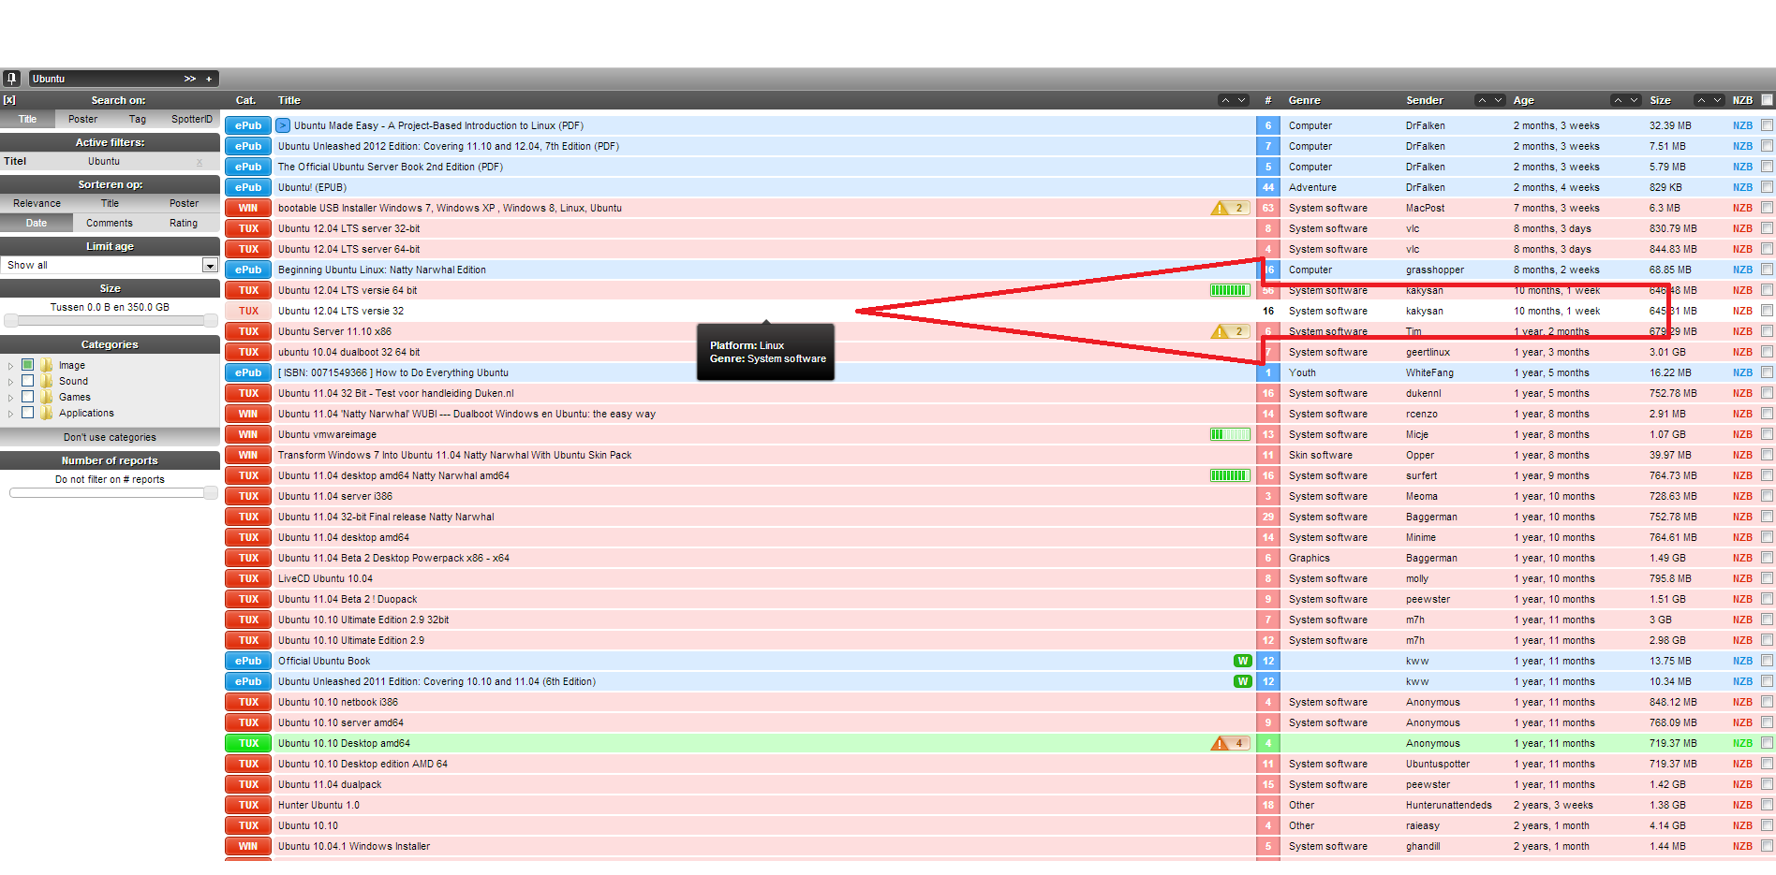Toggle the Applications category checkbox
This screenshot has height=875, width=1776.
27,413
